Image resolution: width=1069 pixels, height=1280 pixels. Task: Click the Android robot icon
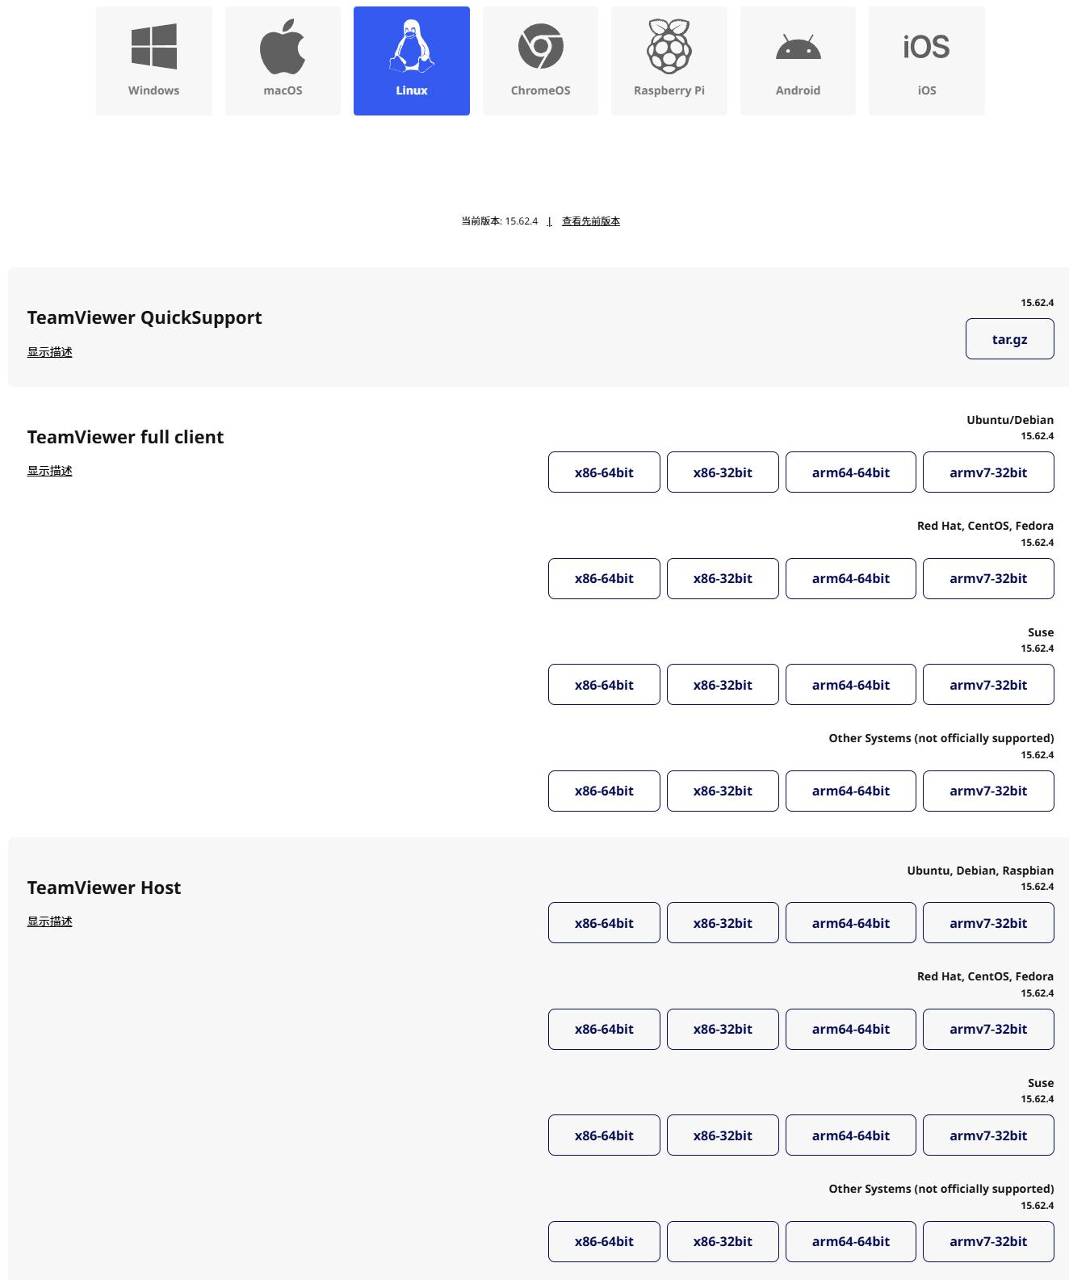click(798, 47)
